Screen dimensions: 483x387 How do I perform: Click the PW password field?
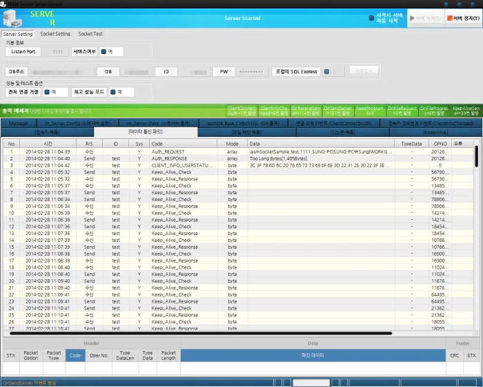tap(253, 72)
